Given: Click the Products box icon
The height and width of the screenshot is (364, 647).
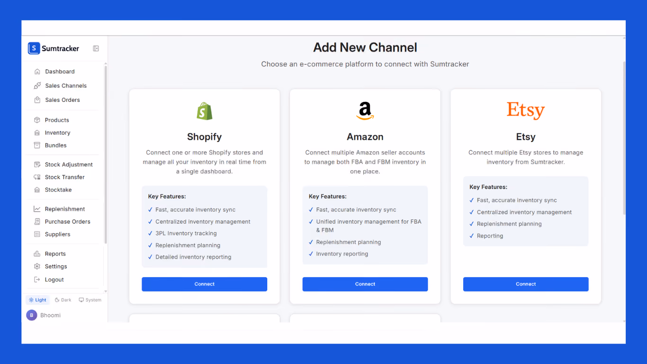Looking at the screenshot, I should point(37,120).
